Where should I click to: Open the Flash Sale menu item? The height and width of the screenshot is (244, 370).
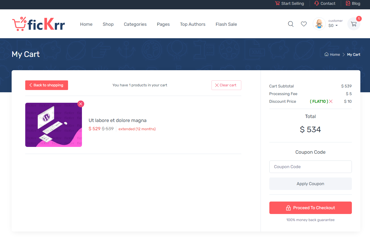pyautogui.click(x=226, y=24)
